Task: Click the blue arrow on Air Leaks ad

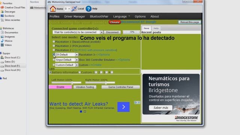Action: (x=123, y=107)
